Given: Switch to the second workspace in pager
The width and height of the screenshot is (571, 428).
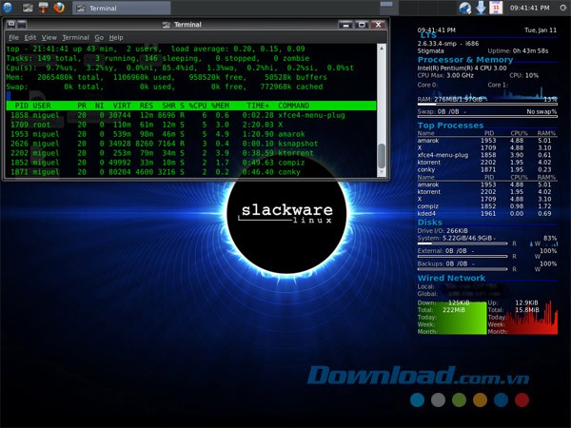Looking at the screenshot, I should (406, 8).
